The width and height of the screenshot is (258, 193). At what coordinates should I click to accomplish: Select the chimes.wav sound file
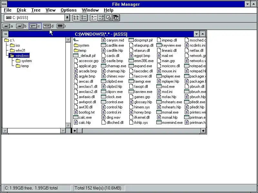[x=113, y=76]
